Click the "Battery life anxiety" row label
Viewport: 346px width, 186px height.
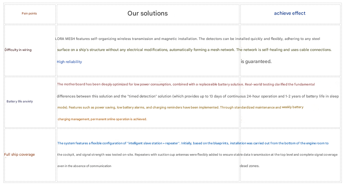click(x=20, y=102)
